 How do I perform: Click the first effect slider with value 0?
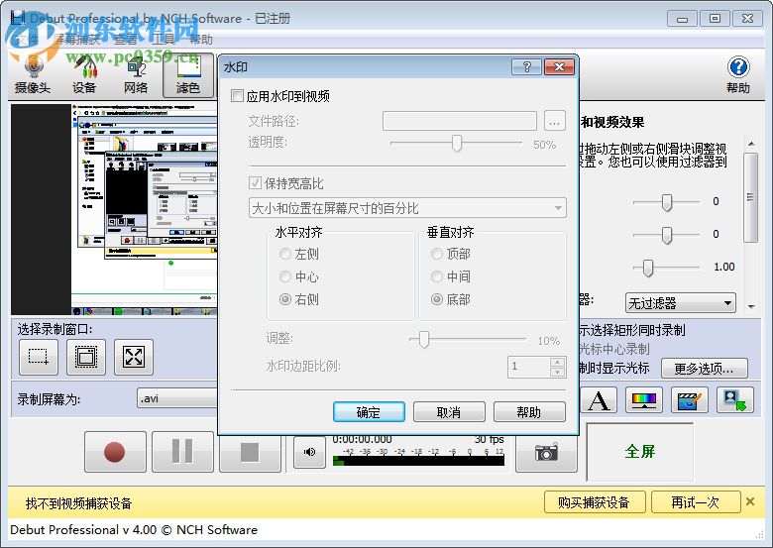coord(667,202)
